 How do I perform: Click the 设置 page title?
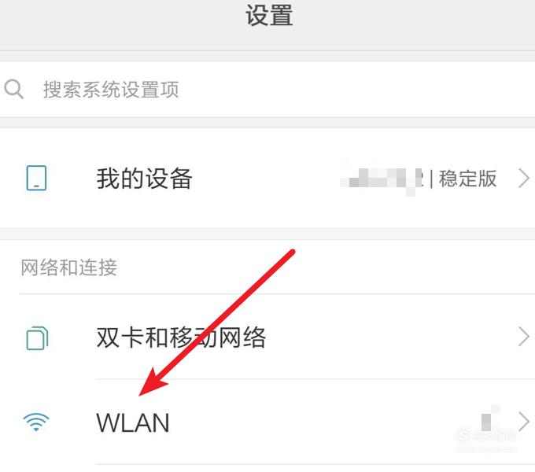point(269,16)
